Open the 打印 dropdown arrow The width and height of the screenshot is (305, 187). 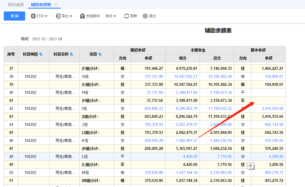tap(46, 16)
